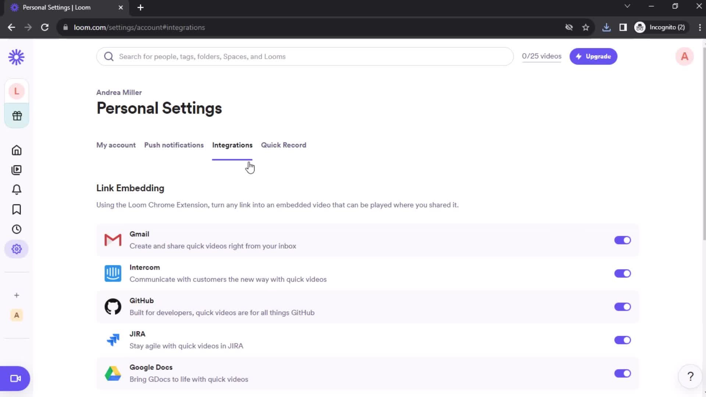706x397 pixels.
Task: Open the clock history icon
Action: pyautogui.click(x=17, y=229)
